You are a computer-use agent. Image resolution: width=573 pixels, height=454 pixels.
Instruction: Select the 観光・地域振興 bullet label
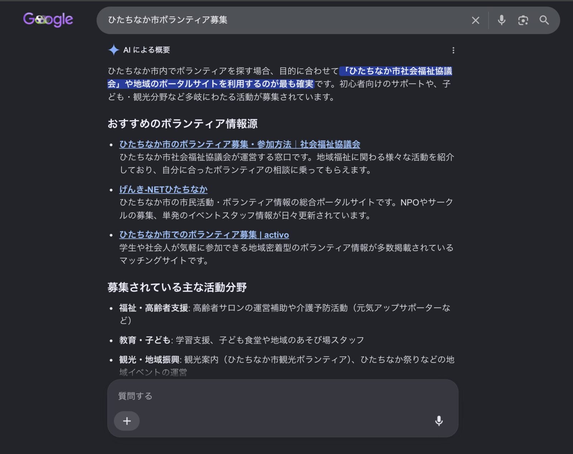click(x=149, y=359)
